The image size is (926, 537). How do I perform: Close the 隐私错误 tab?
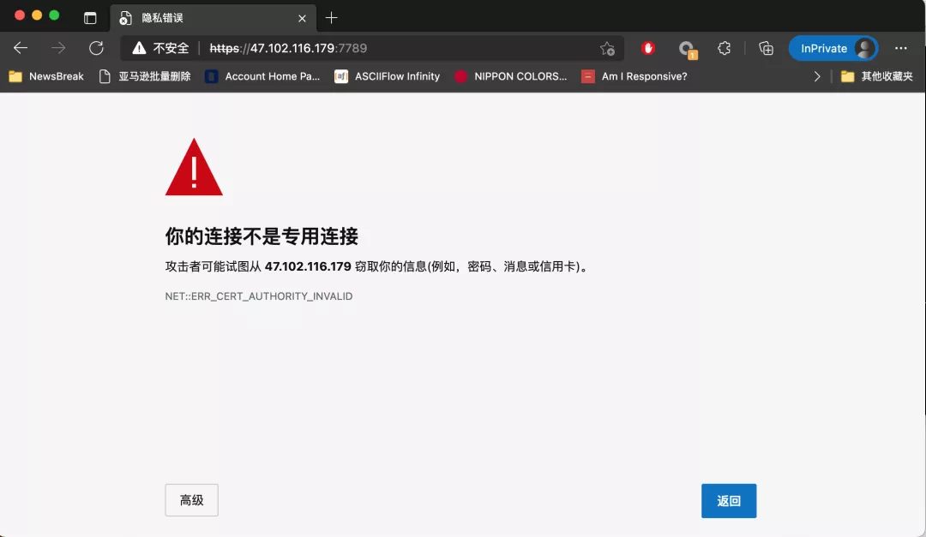click(x=302, y=18)
